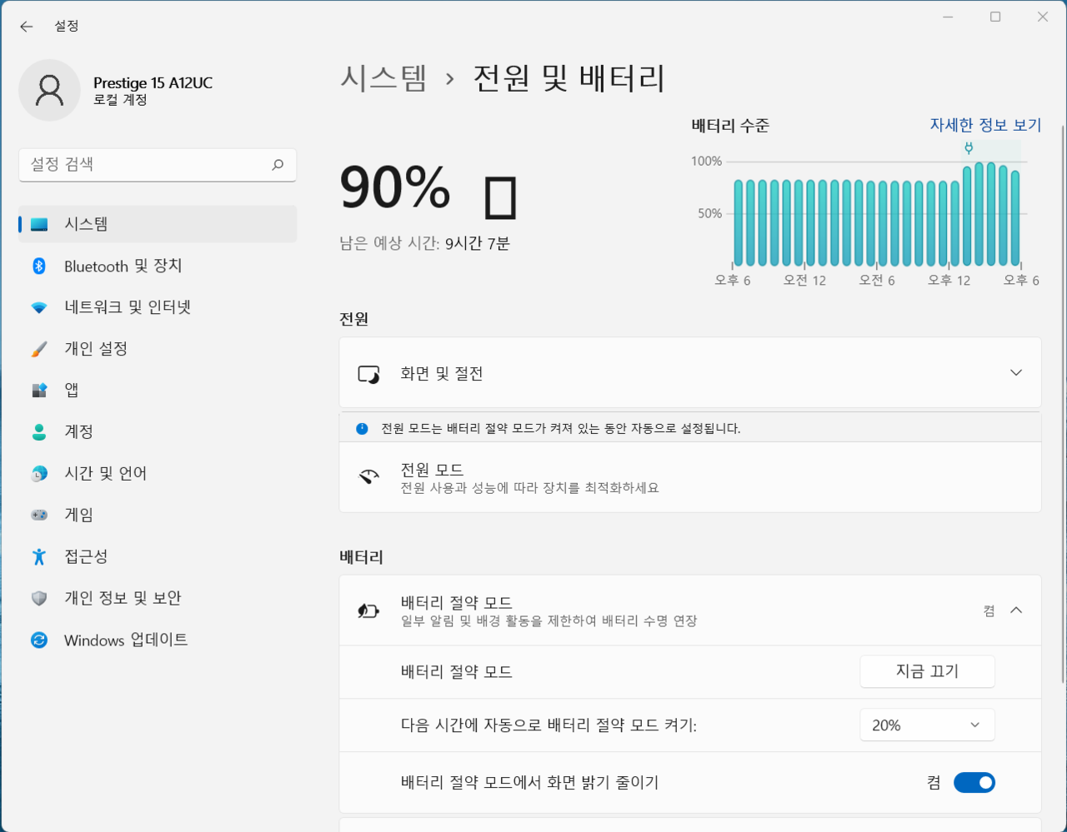This screenshot has width=1067, height=832.
Task: Select 시간 및 언어 in sidebar
Action: 105,473
